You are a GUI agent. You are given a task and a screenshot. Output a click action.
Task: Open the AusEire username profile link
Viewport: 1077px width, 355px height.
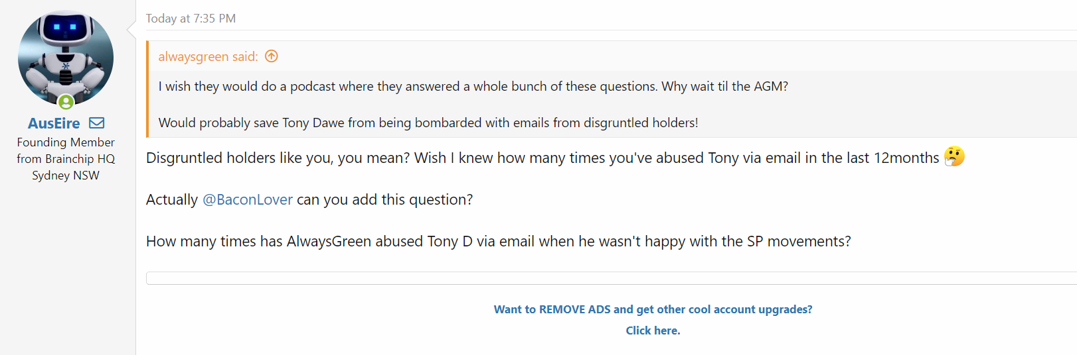tap(54, 123)
